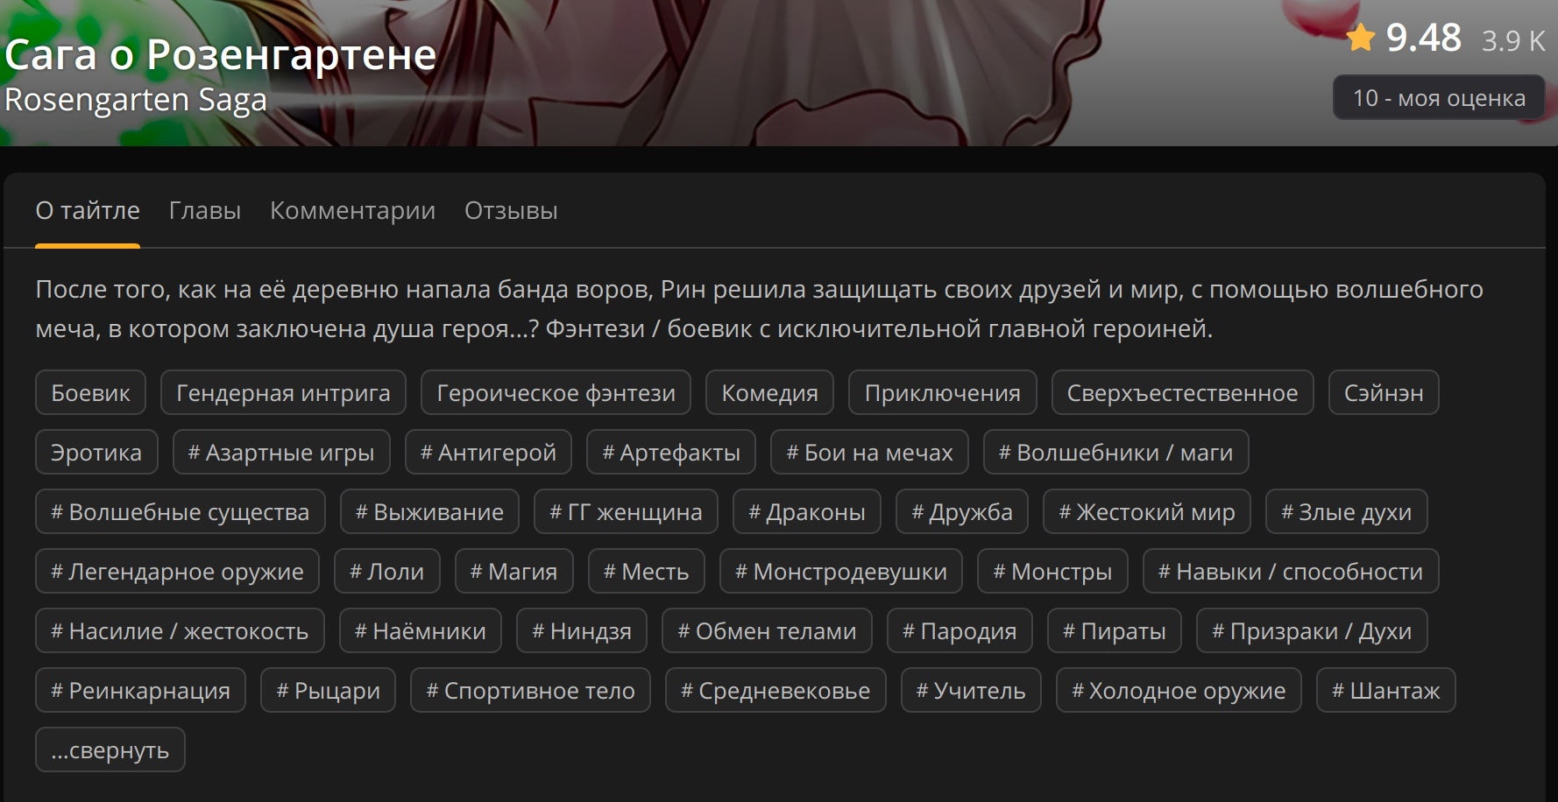
Task: Click the Сэйнэн tag
Action: [1384, 393]
